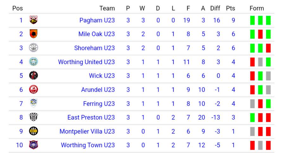Click the Mile Oak U23 orange badge
286x153 pixels.
(34, 34)
